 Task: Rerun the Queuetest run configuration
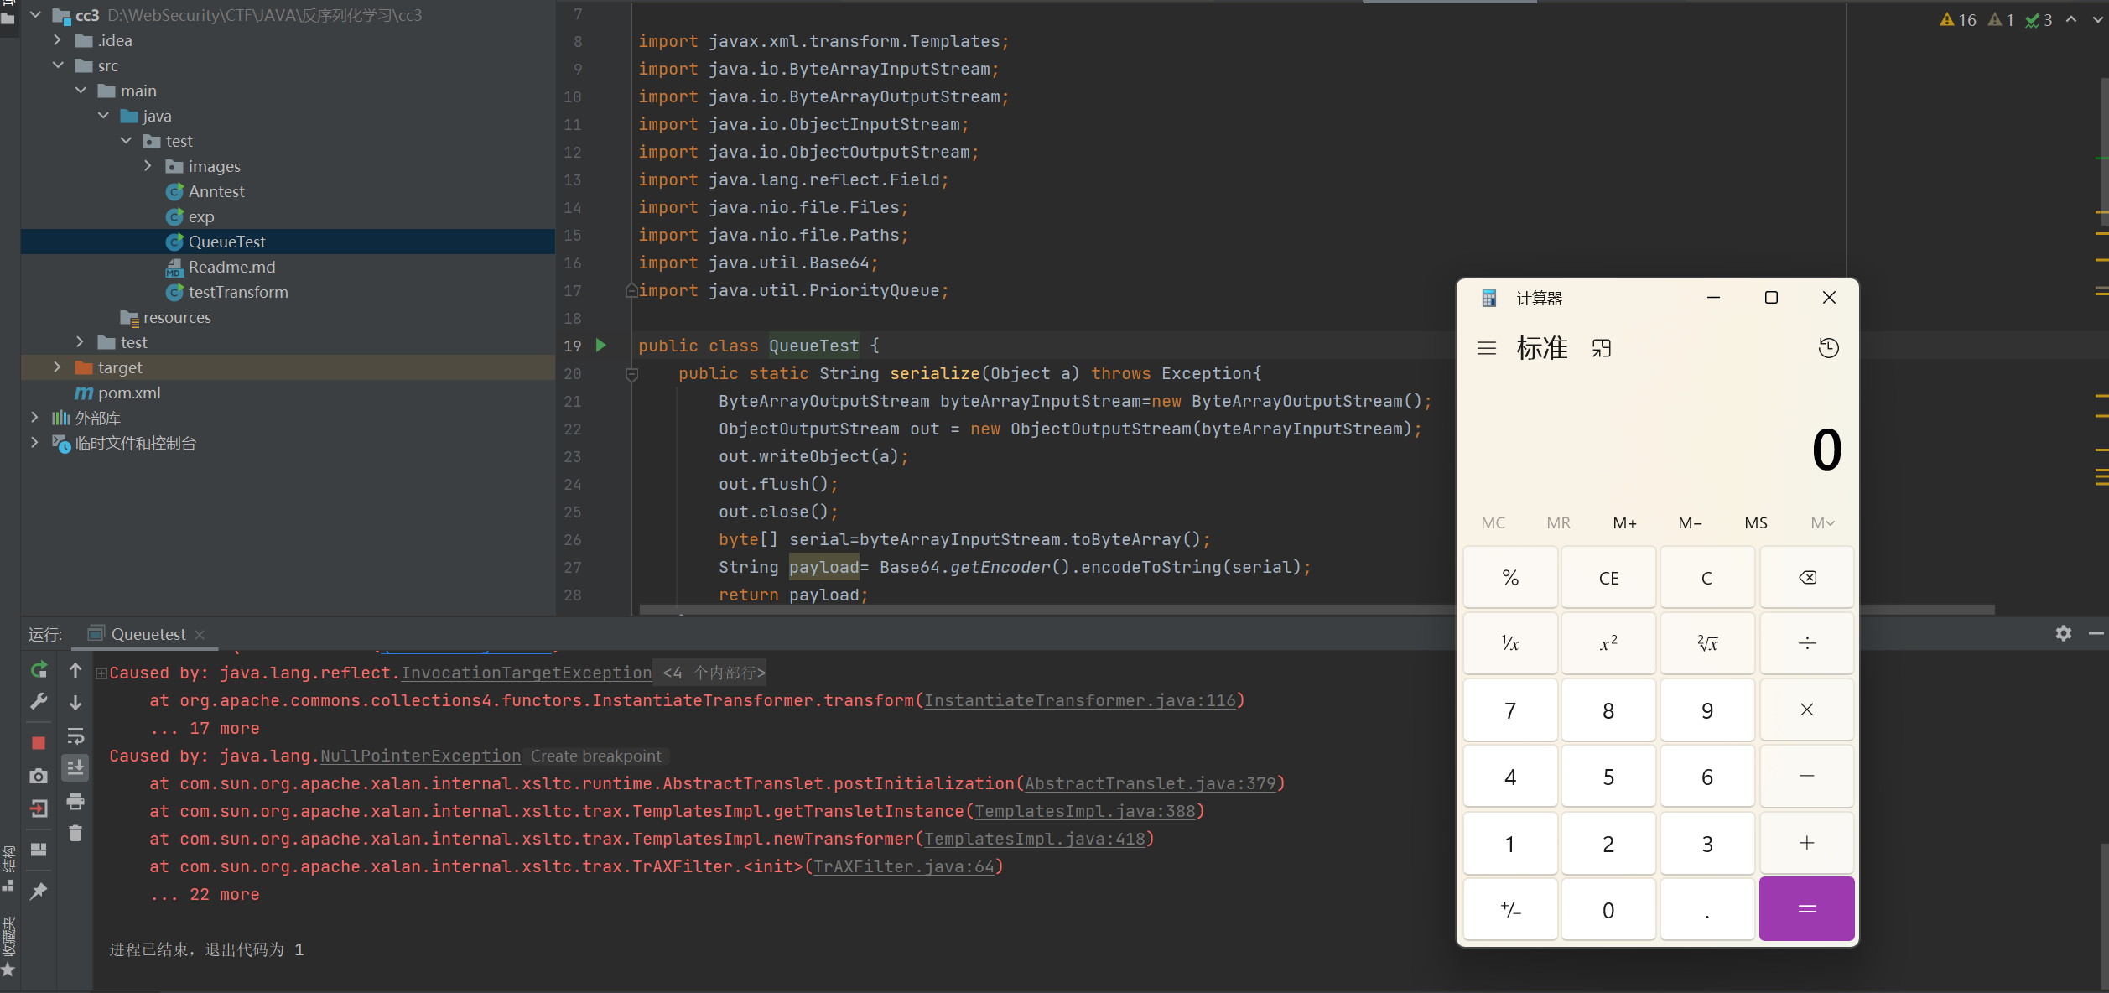(39, 669)
